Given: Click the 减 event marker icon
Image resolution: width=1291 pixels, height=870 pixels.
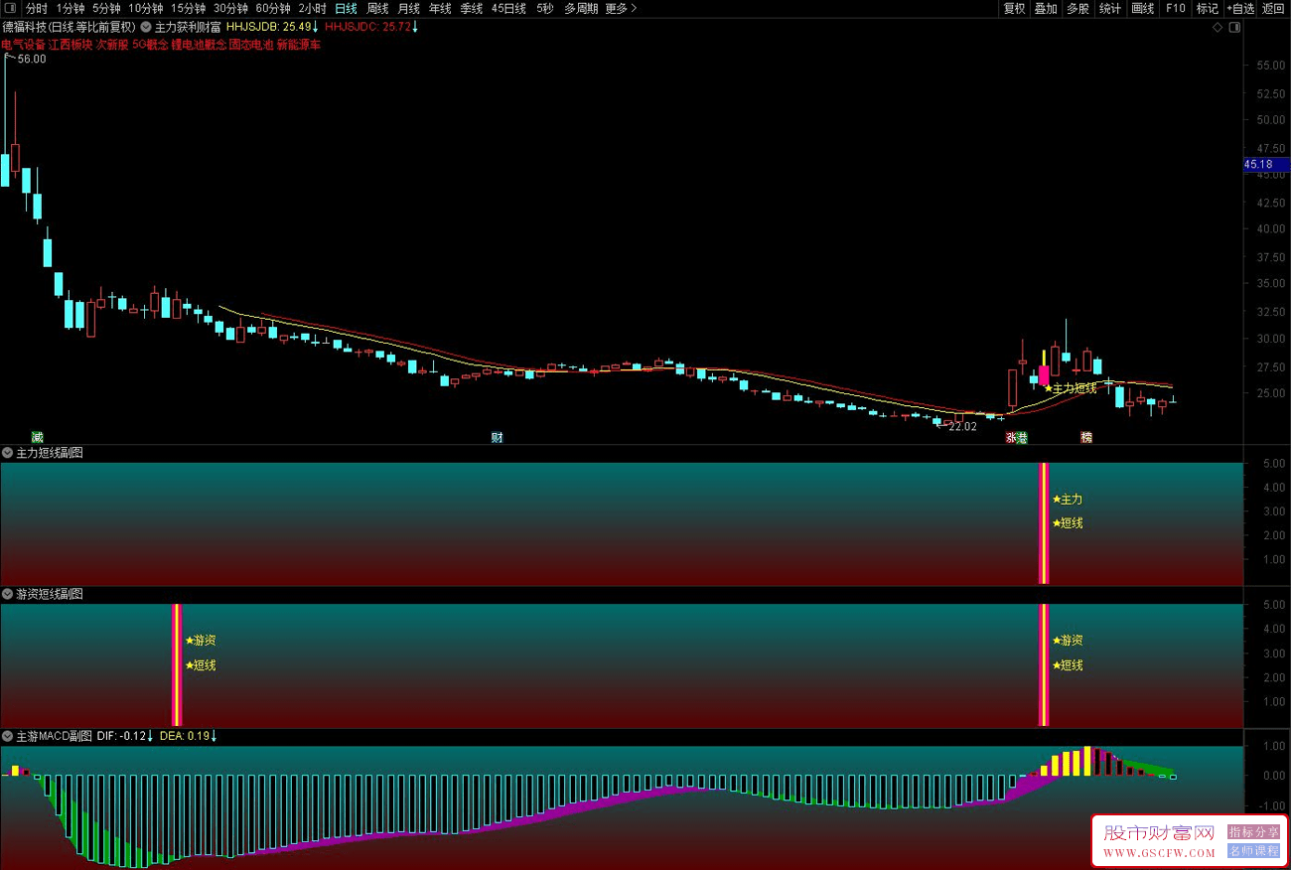Looking at the screenshot, I should (x=38, y=437).
